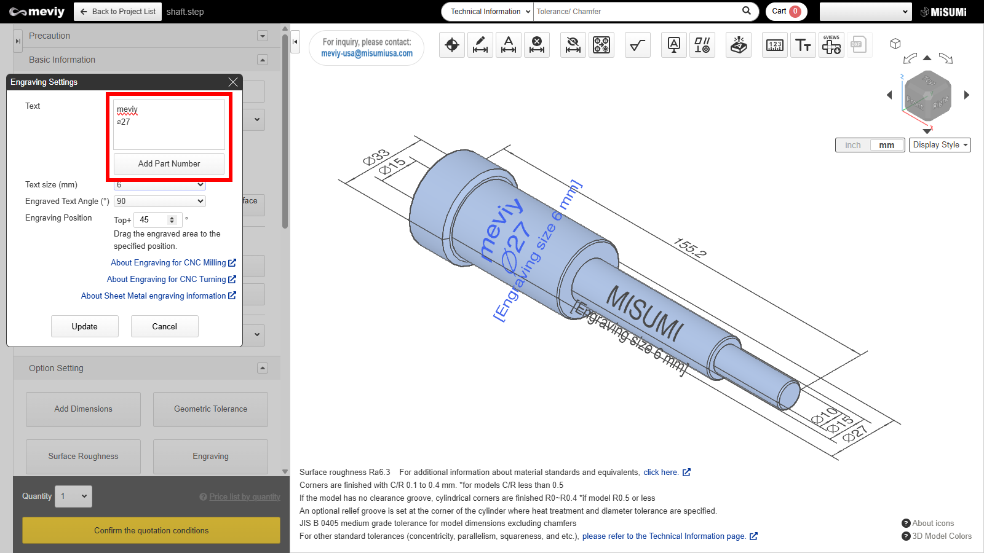Click the geometric tolerance symbols icon
The width and height of the screenshot is (984, 553).
click(702, 45)
